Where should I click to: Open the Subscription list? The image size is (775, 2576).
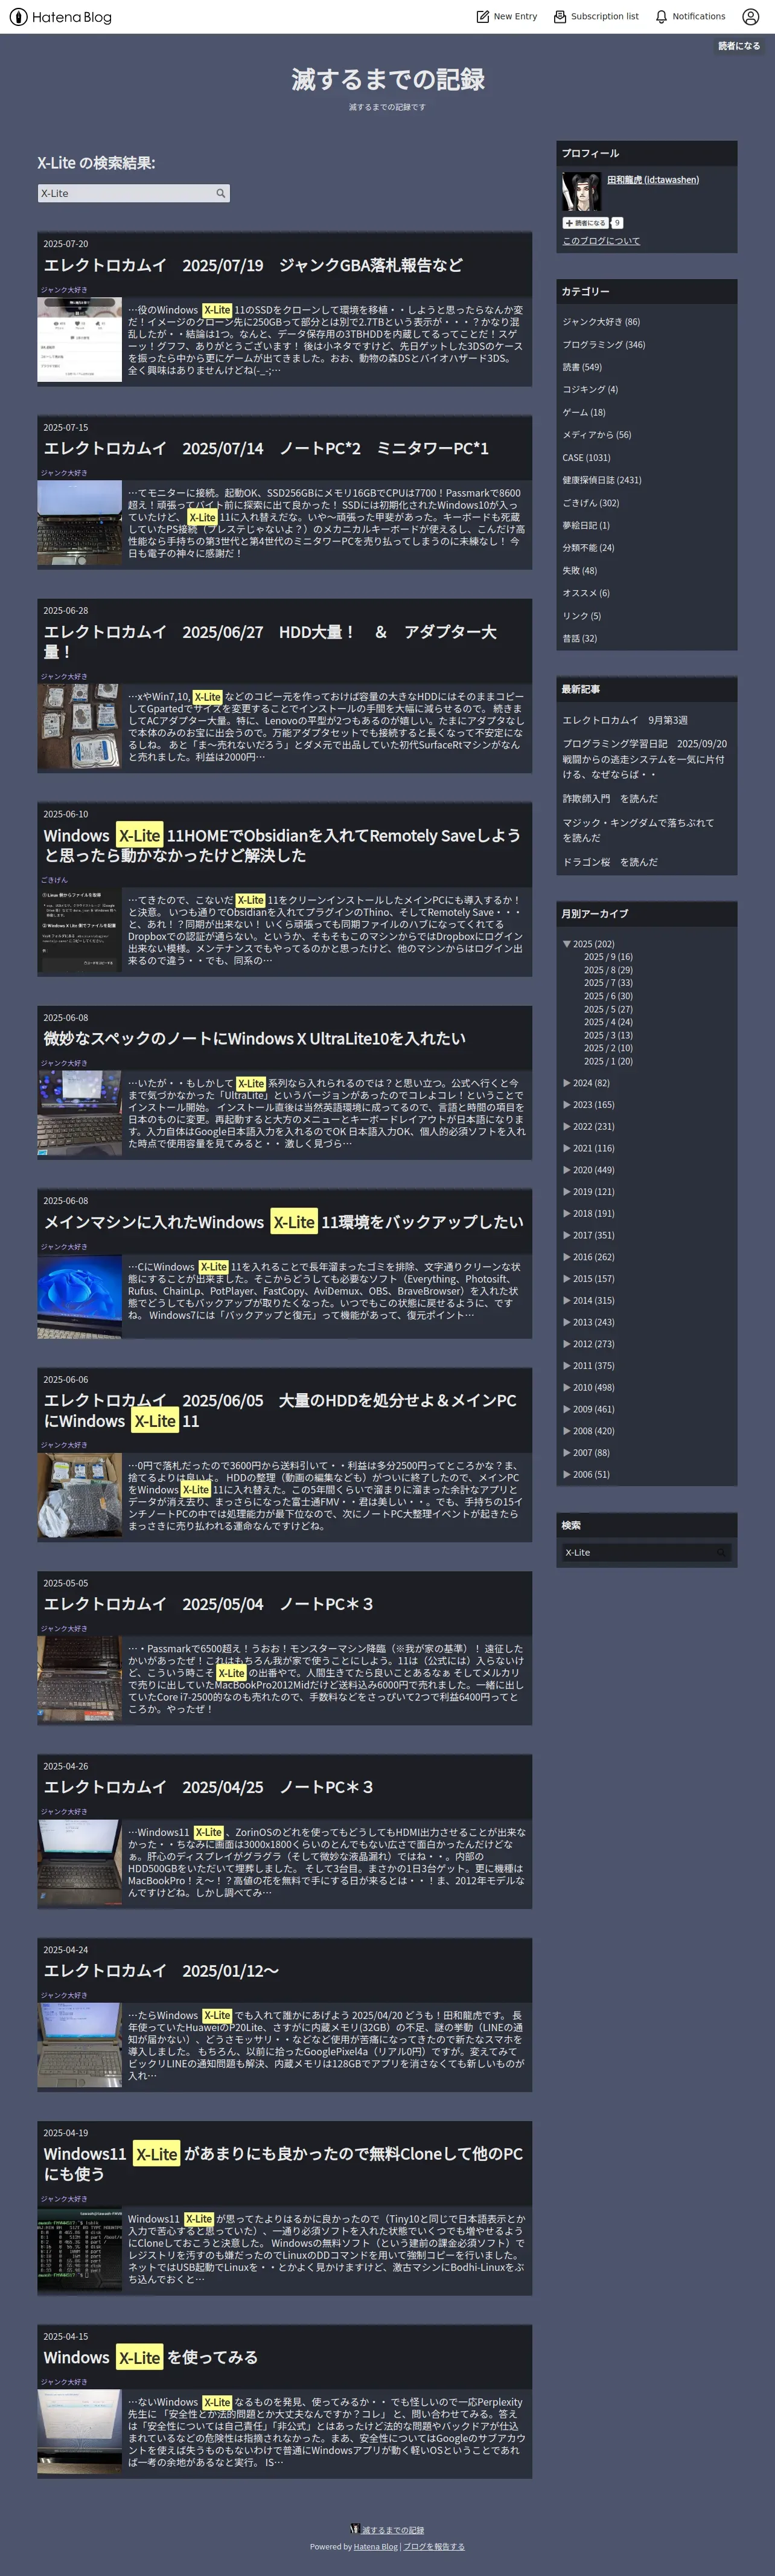[x=596, y=17]
